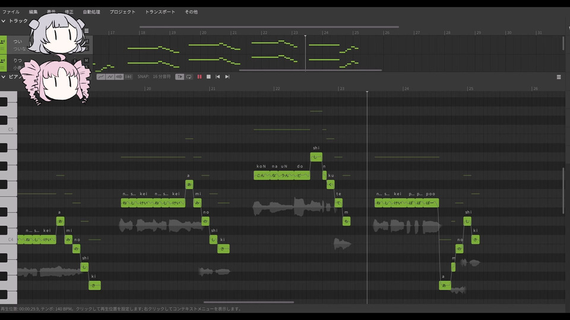The width and height of the screenshot is (570, 320).
Task: Click measure 27 on the track ruler
Action: (x=417, y=33)
